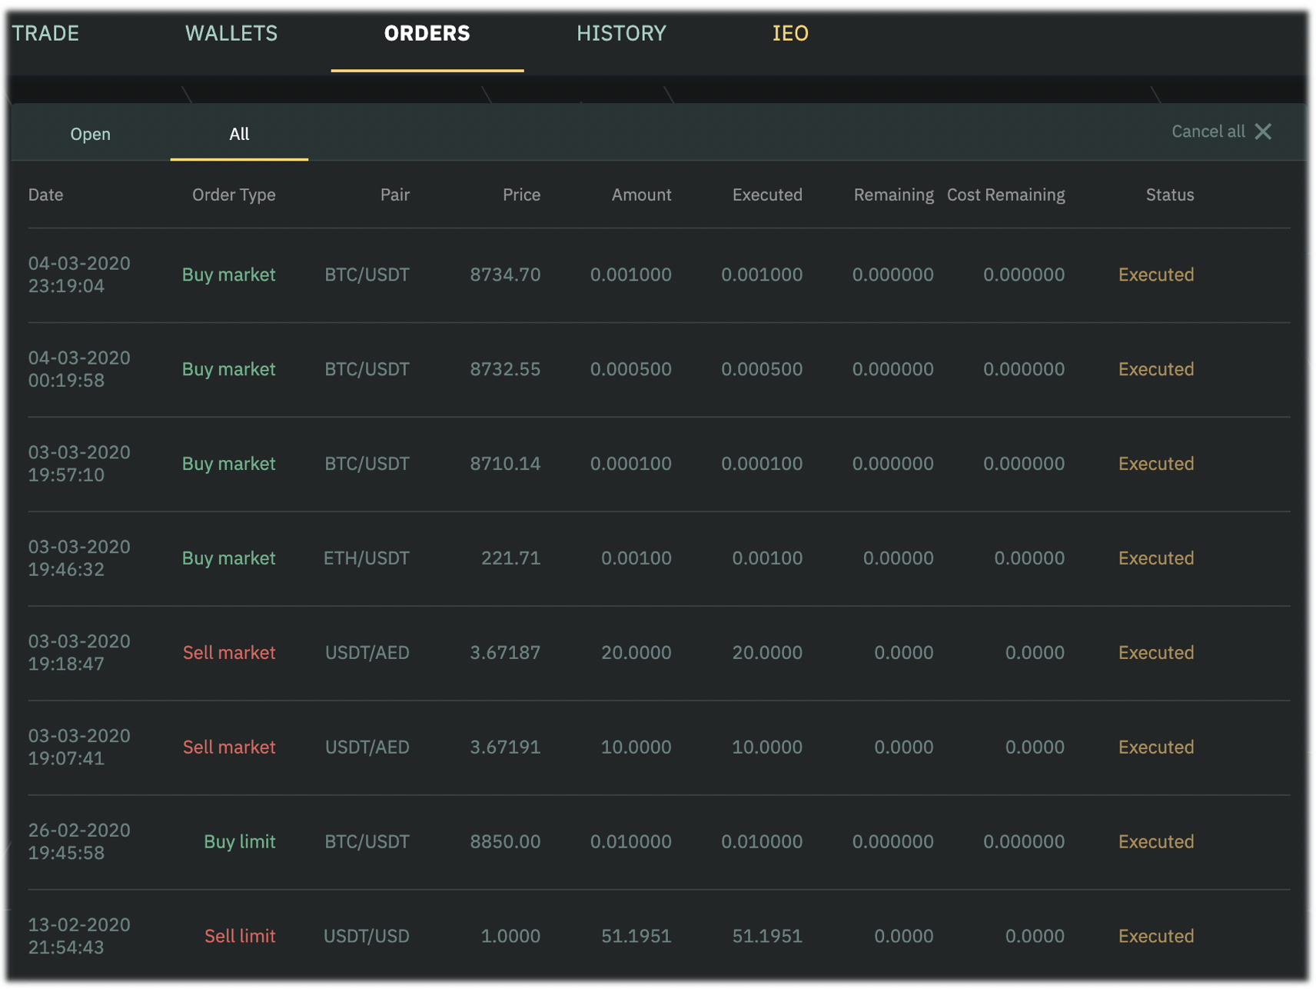Go to the HISTORY tab
This screenshot has width=1316, height=989.
point(621,33)
